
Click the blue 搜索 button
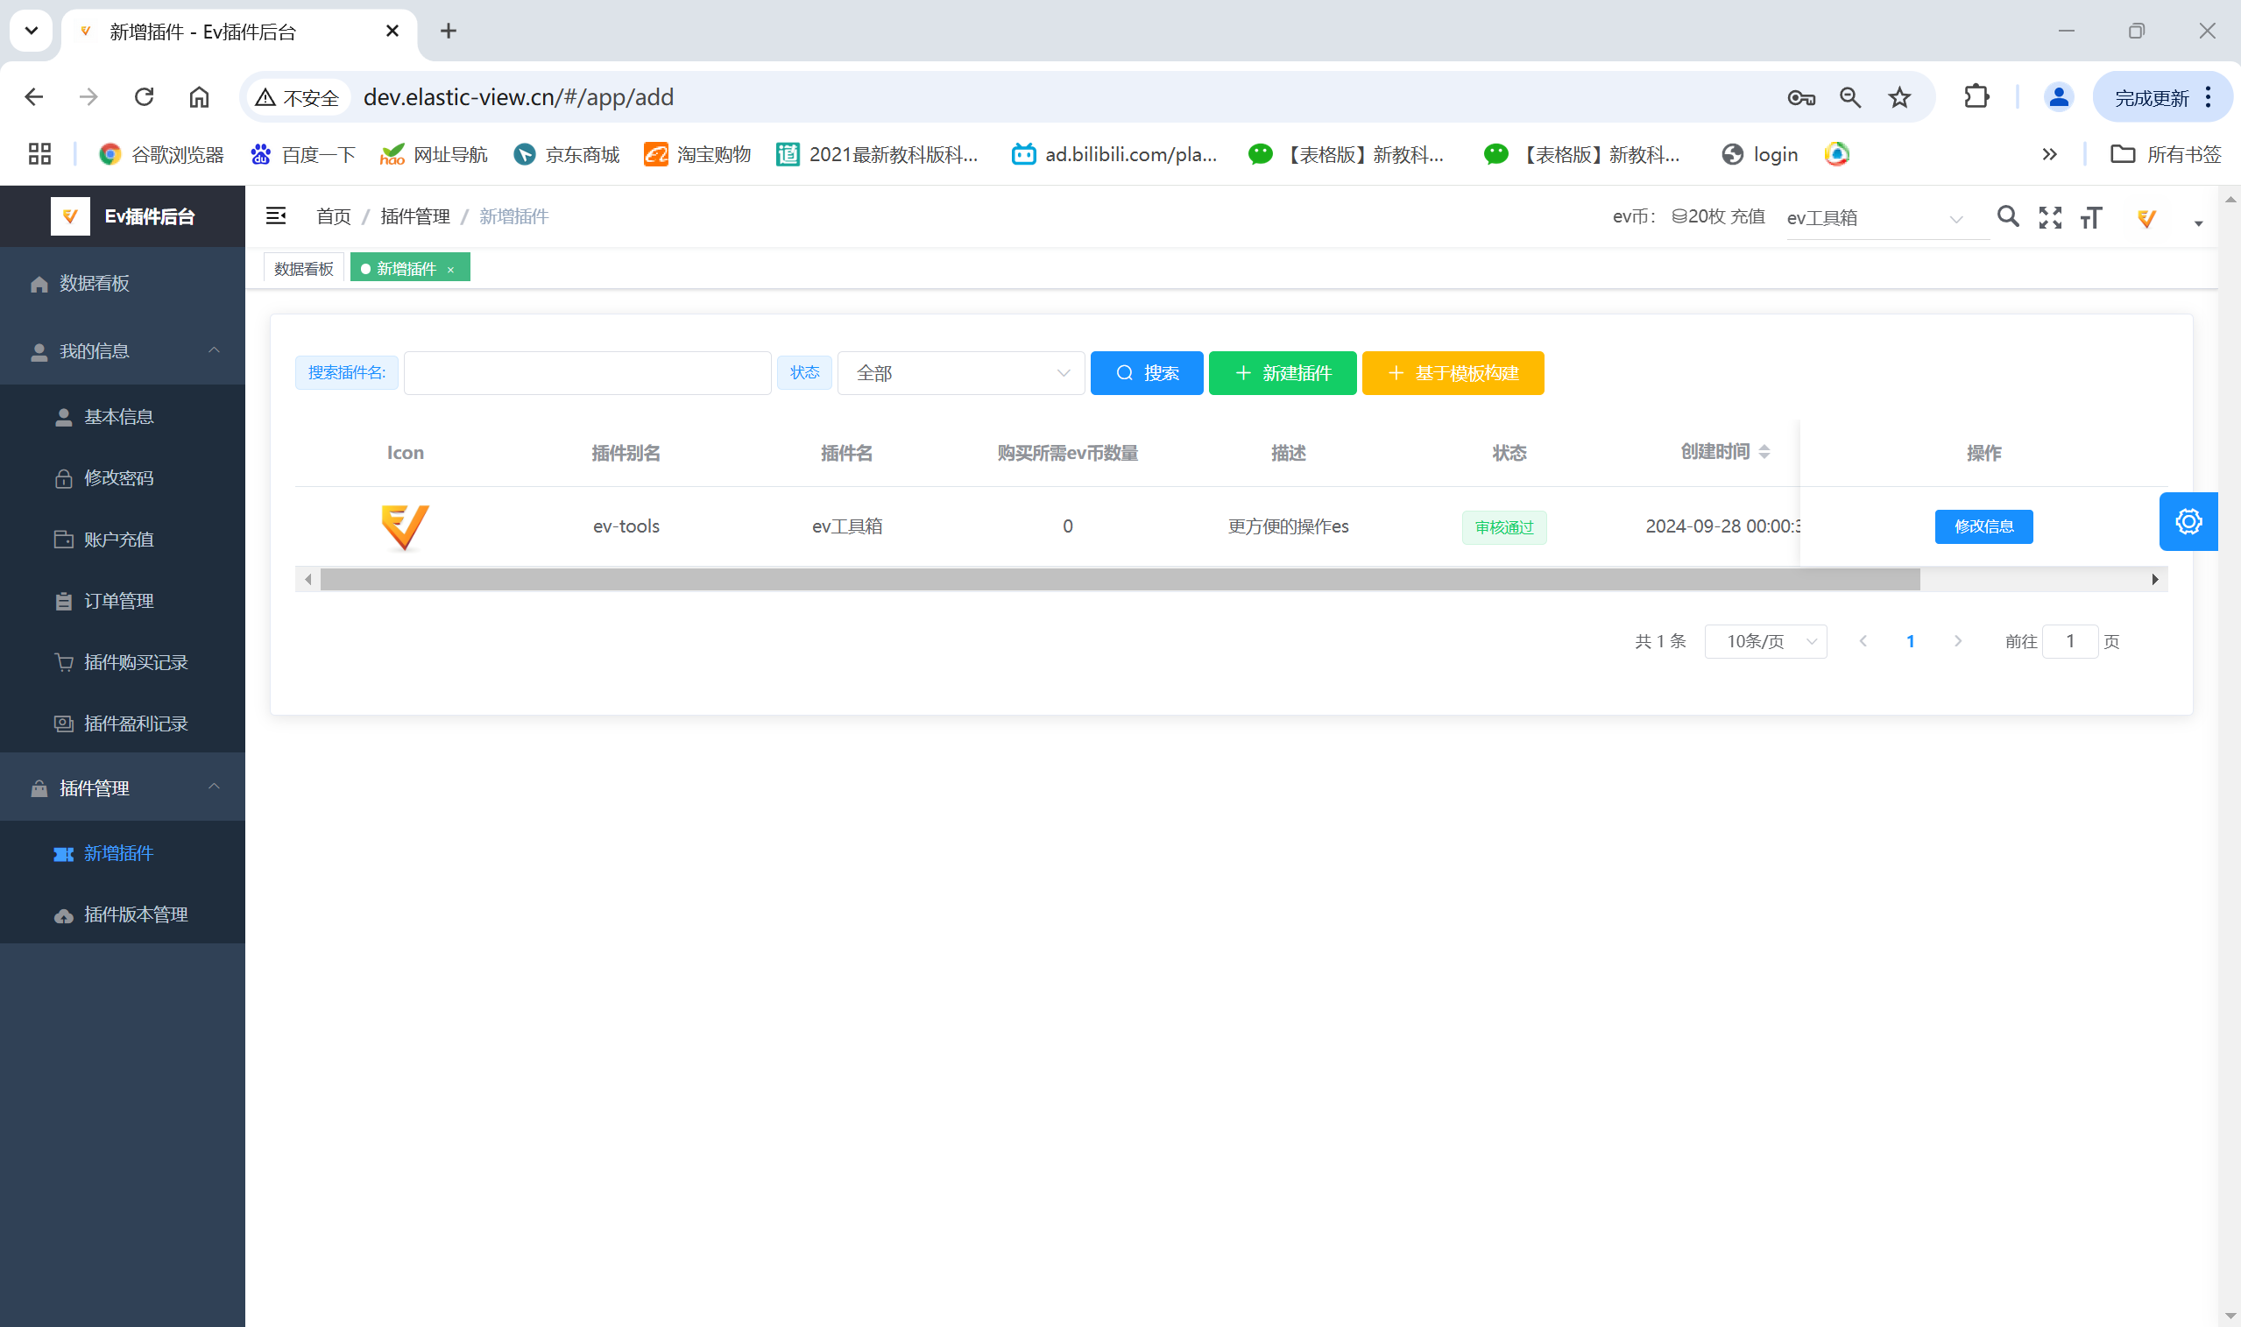[1147, 373]
